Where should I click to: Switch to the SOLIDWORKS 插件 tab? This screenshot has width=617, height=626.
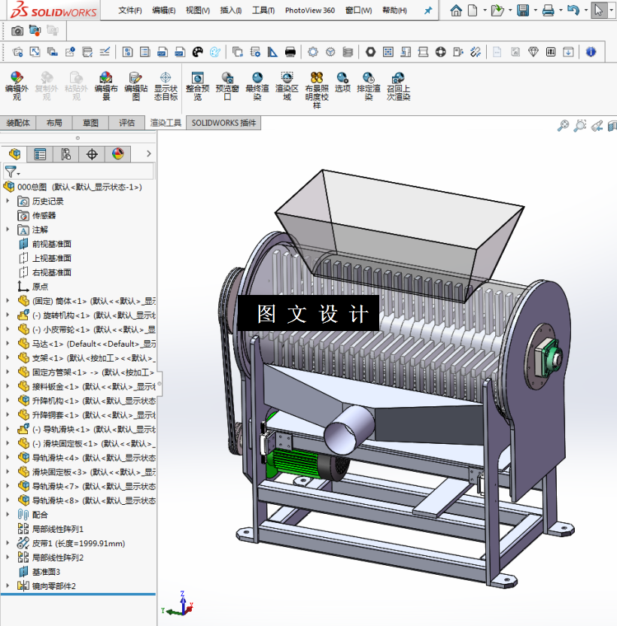click(x=223, y=123)
